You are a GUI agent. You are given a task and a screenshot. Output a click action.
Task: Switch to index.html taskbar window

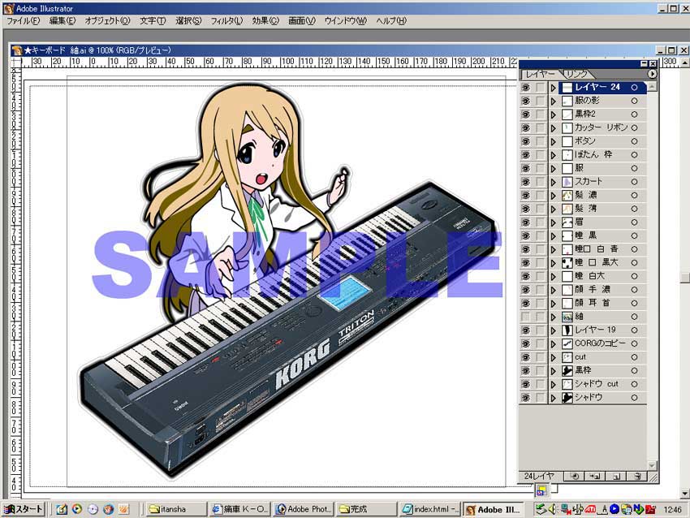(430, 509)
